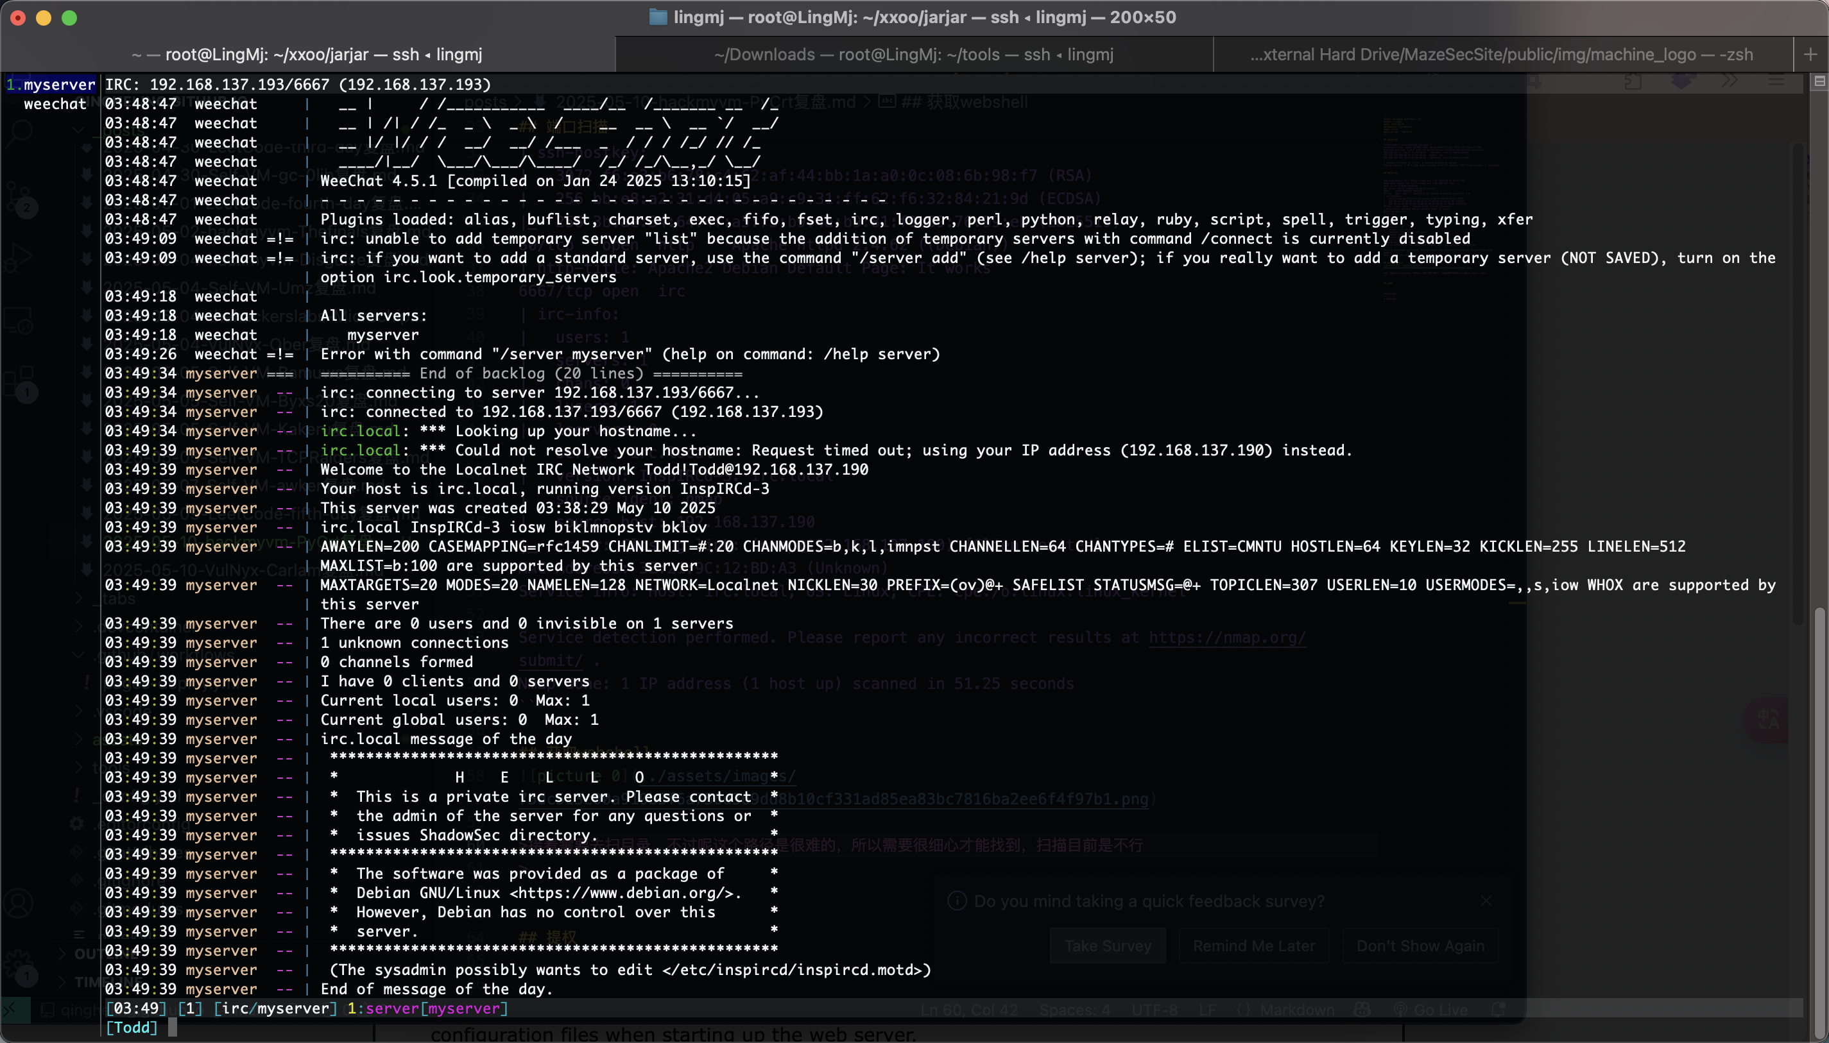
Task: Click the https://www.debian.org/ URL text
Action: click(x=621, y=892)
